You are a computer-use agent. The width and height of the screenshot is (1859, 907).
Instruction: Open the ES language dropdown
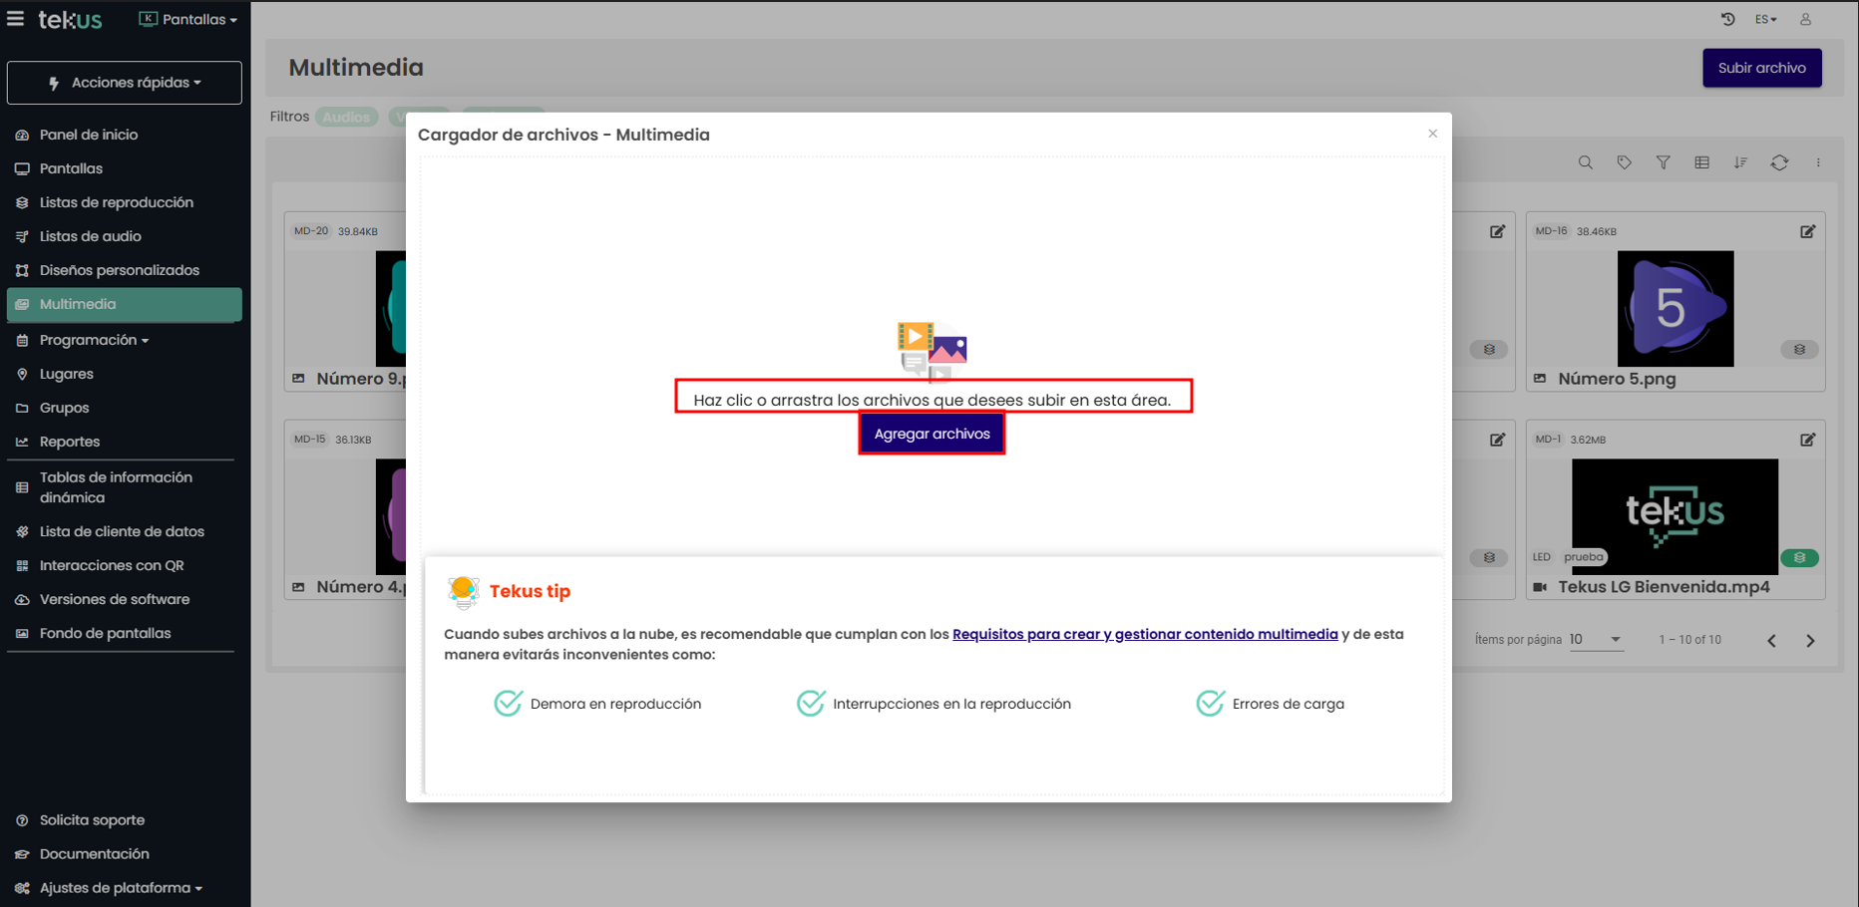pos(1765,19)
